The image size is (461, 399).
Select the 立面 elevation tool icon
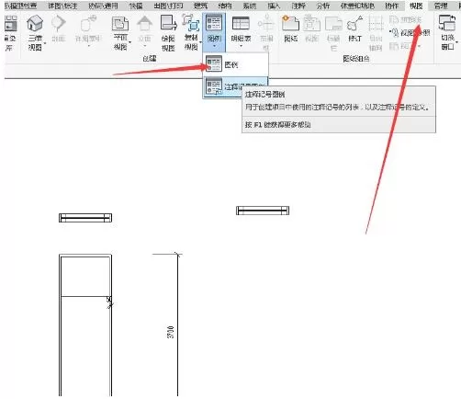(144, 23)
